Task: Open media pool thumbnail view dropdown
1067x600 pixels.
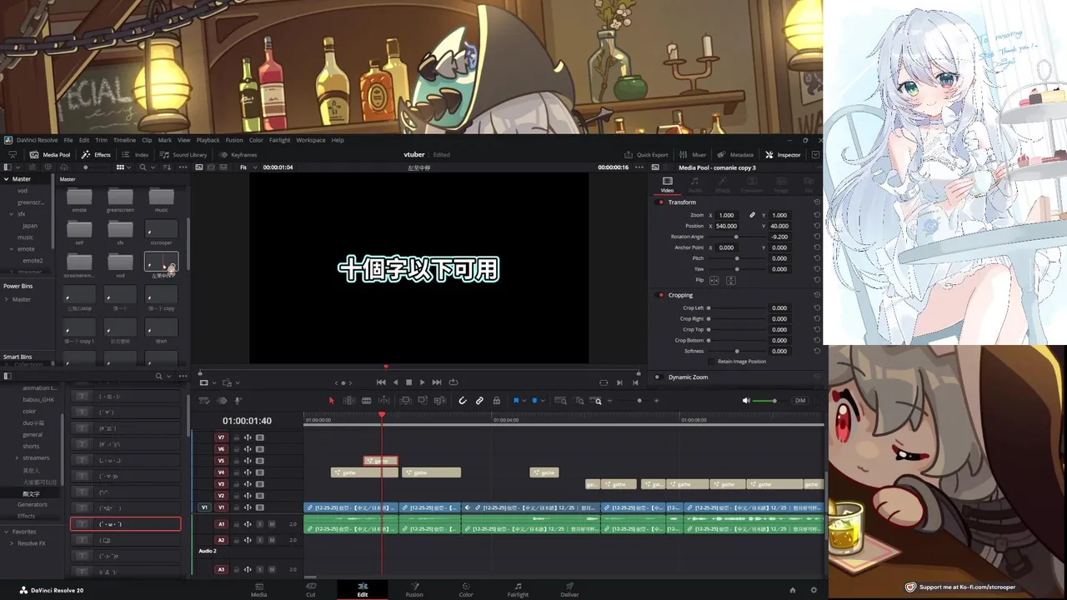Action: pos(123,167)
